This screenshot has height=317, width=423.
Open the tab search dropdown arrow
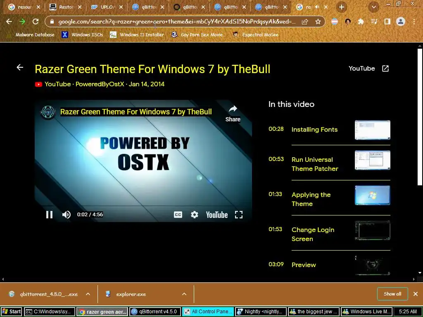[374, 7]
